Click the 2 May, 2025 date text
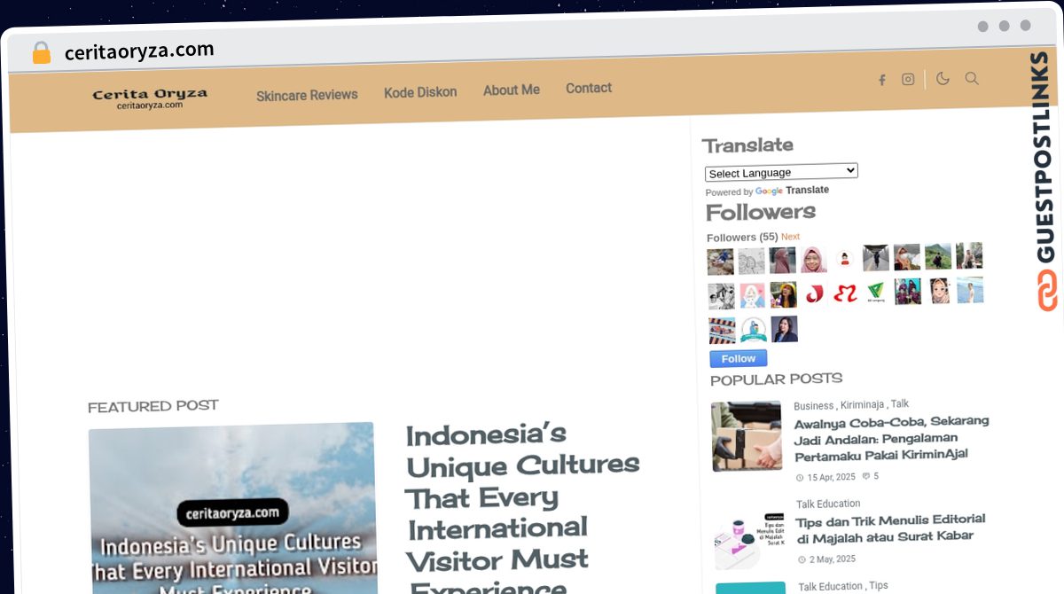Image resolution: width=1064 pixels, height=594 pixels. tap(832, 559)
